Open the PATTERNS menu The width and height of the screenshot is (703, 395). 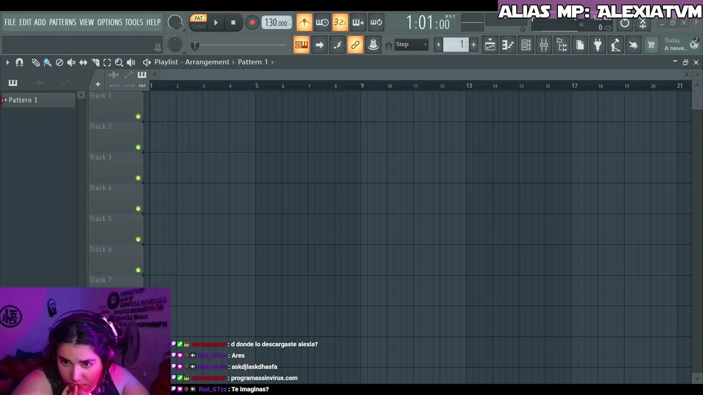click(63, 22)
